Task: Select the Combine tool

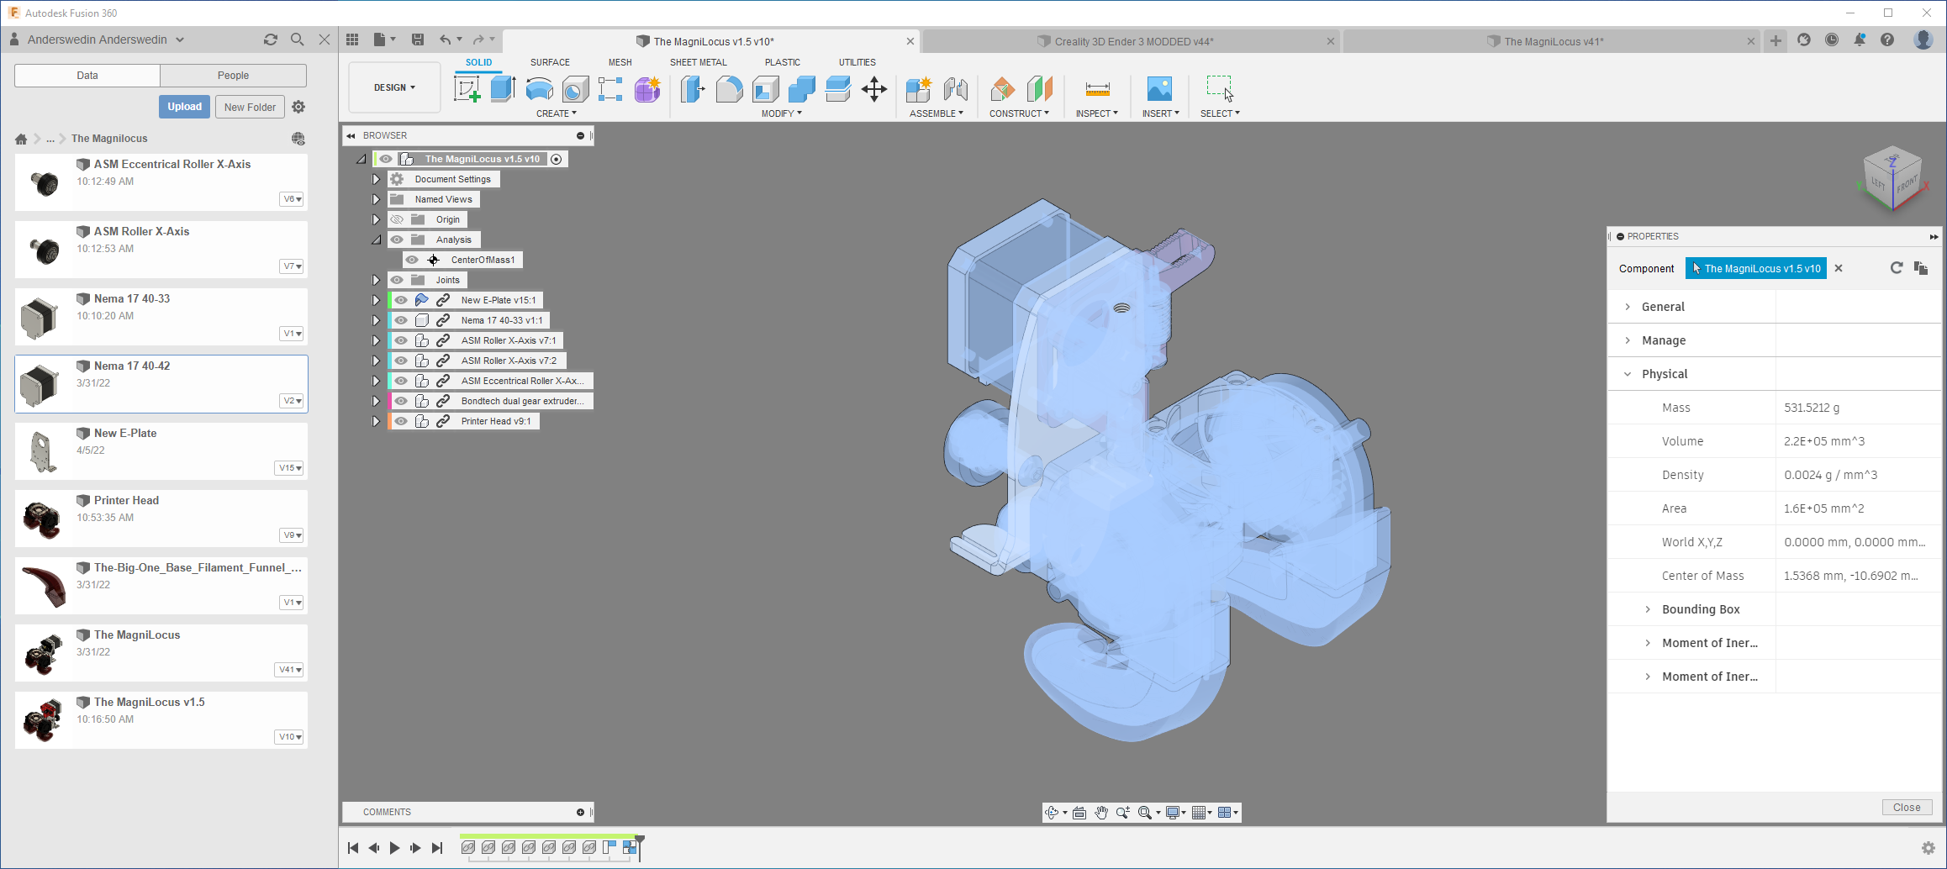Action: coord(801,88)
